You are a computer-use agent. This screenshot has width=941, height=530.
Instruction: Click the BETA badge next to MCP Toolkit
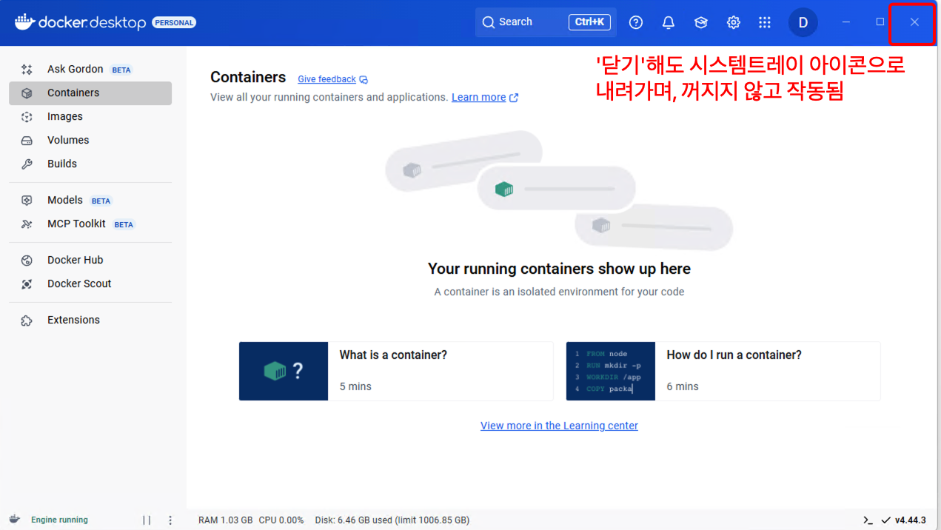tap(124, 225)
